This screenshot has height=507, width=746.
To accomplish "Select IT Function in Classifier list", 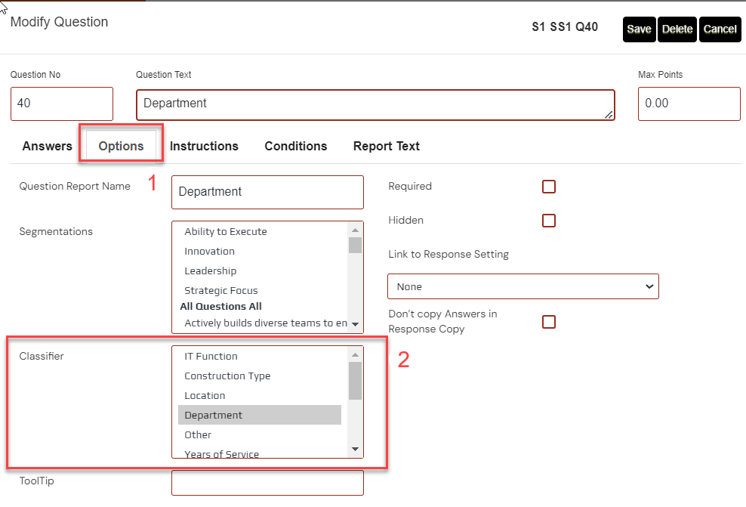I will (x=211, y=356).
